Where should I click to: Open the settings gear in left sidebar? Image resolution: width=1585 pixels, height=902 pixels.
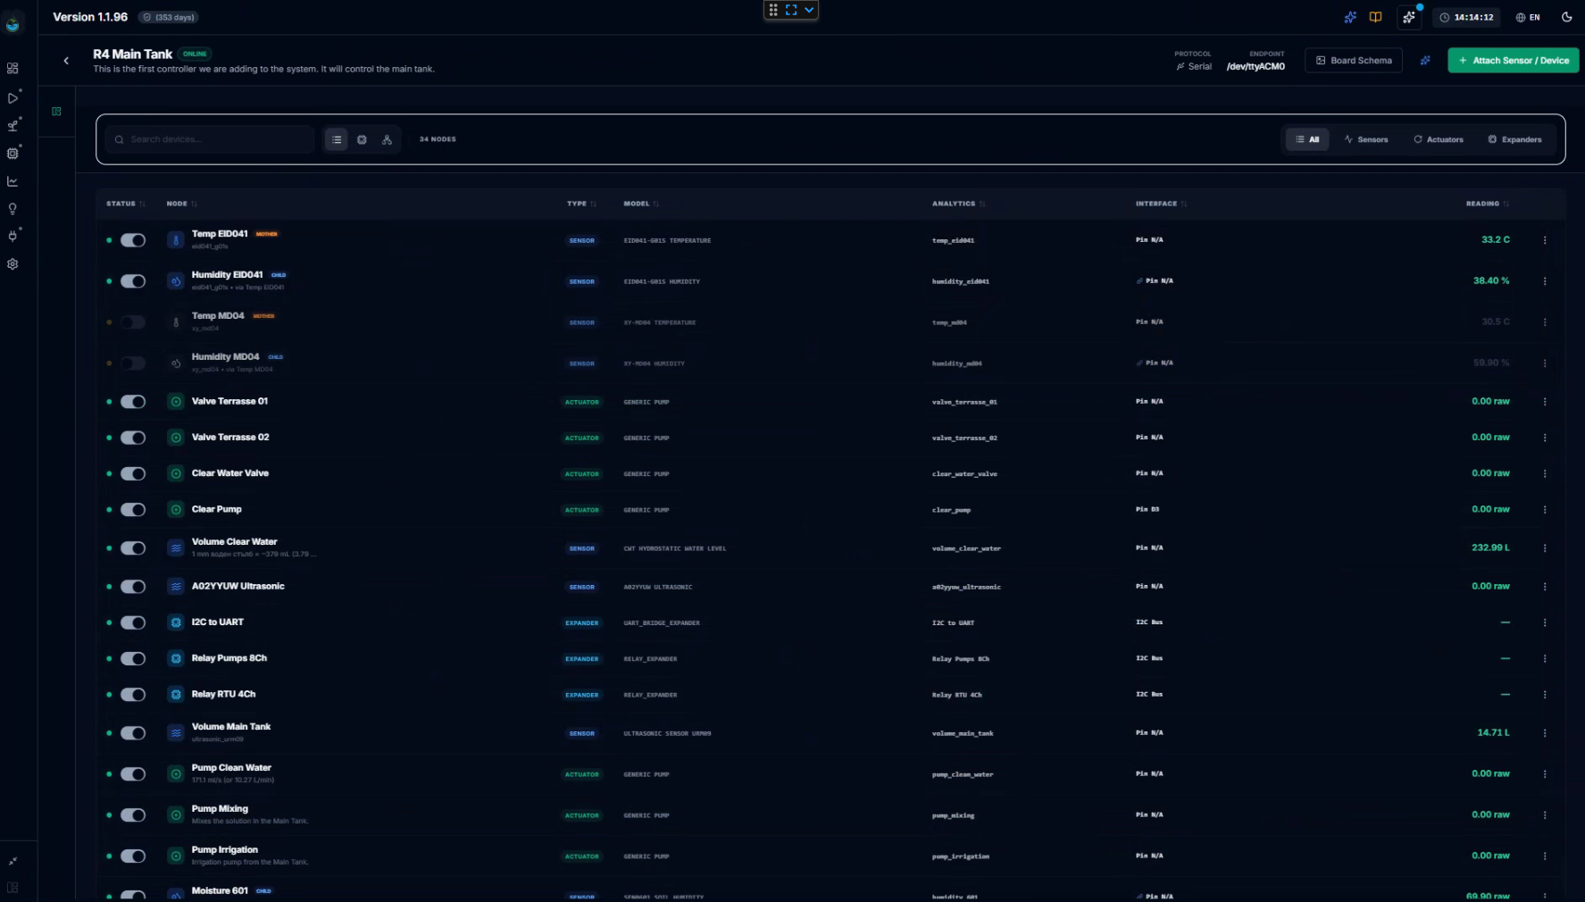click(13, 264)
